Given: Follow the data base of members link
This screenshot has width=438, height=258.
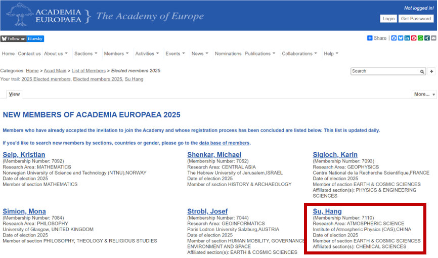Looking at the screenshot, I should coord(224,143).
